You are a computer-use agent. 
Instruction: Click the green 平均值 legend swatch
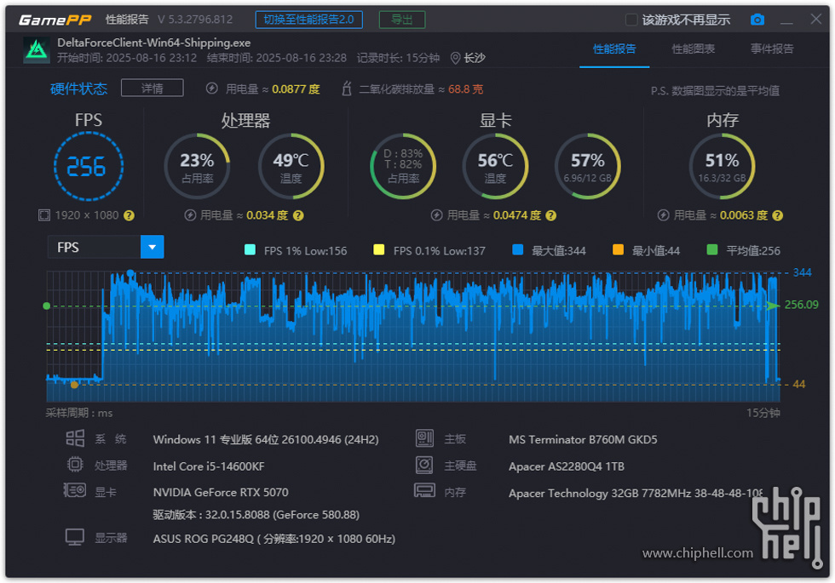point(712,250)
